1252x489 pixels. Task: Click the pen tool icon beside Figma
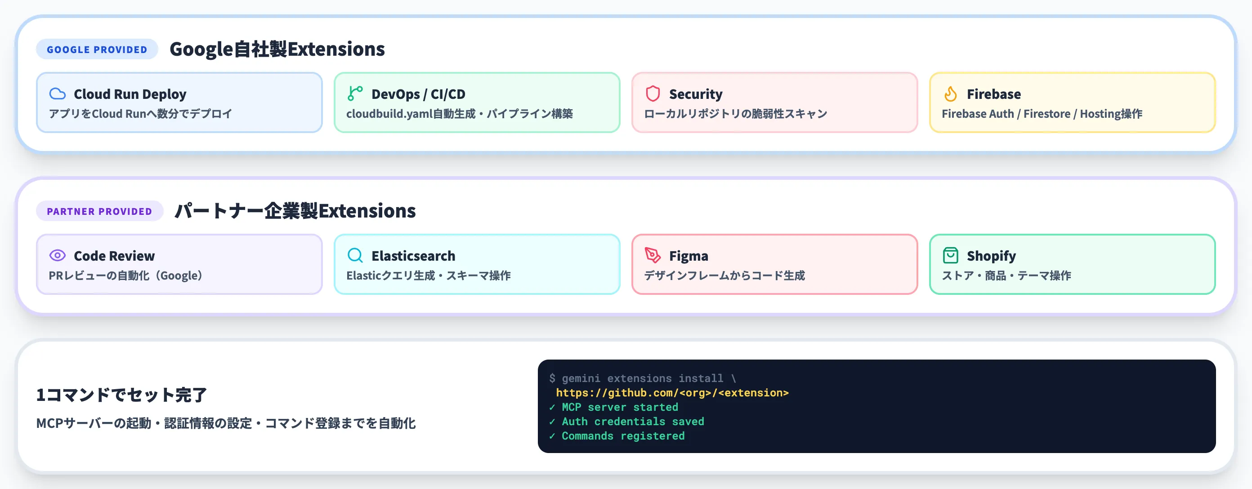[x=653, y=255]
